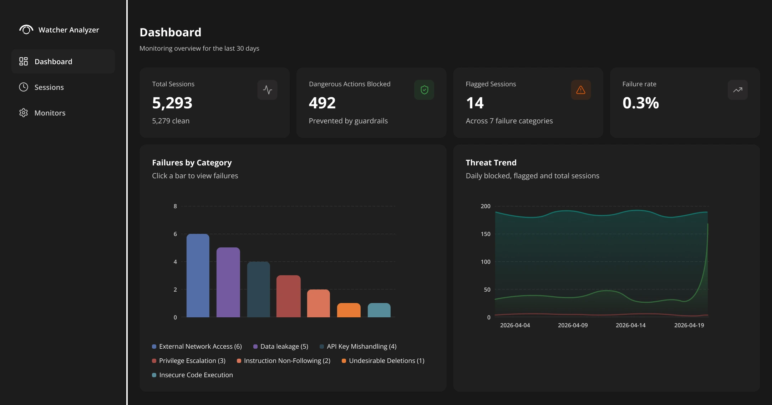This screenshot has width=772, height=405.
Task: Click 'Click a bar to view failures' hint
Action: tap(195, 176)
